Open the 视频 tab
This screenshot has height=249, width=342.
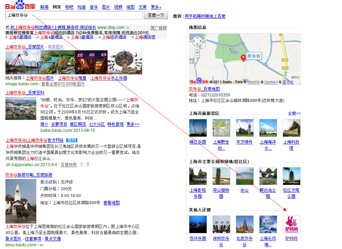pos(118,7)
